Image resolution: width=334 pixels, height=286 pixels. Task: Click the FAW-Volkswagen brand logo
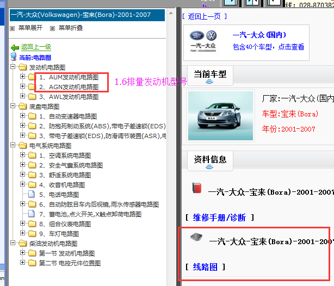[203, 41]
